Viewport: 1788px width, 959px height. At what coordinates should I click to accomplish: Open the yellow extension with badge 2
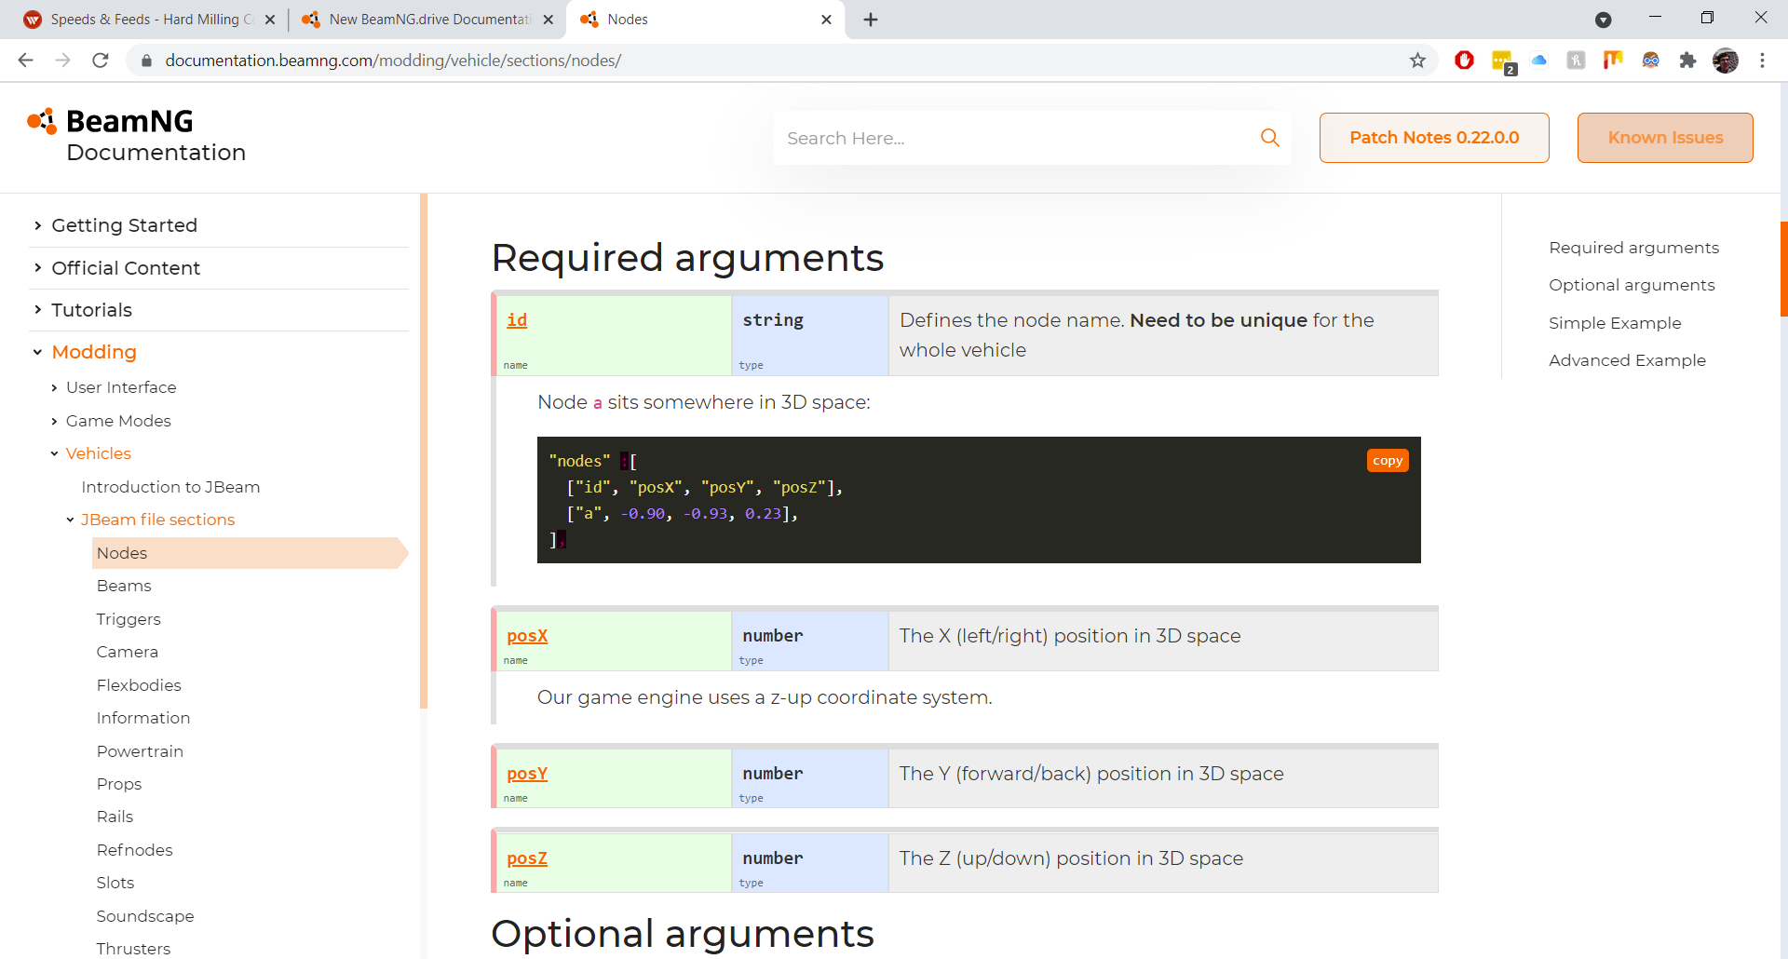1503,62
